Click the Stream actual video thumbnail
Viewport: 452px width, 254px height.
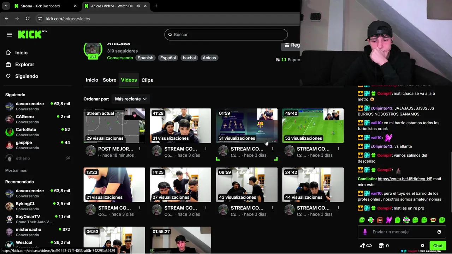point(114,126)
